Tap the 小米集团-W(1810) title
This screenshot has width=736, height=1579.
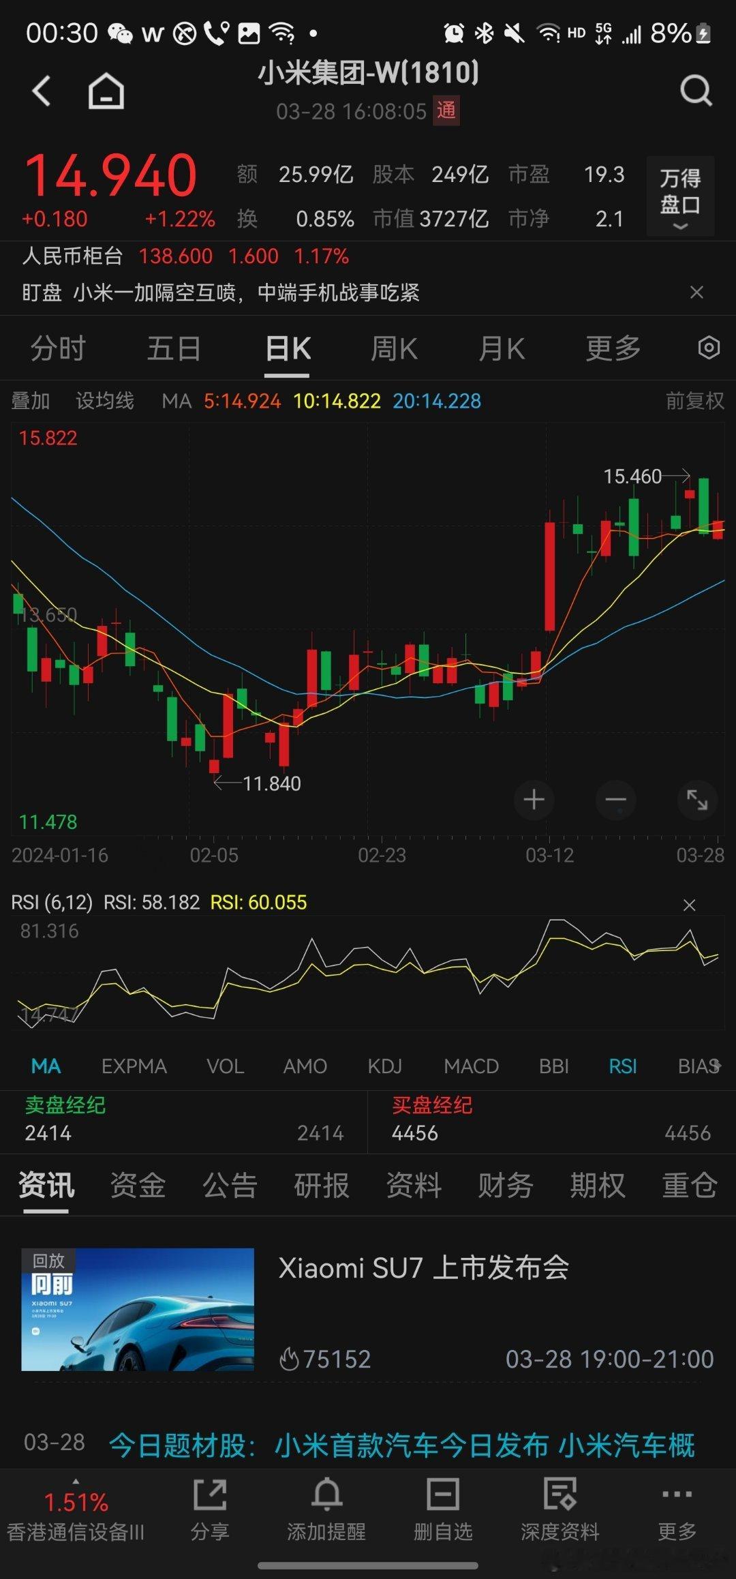click(x=368, y=72)
